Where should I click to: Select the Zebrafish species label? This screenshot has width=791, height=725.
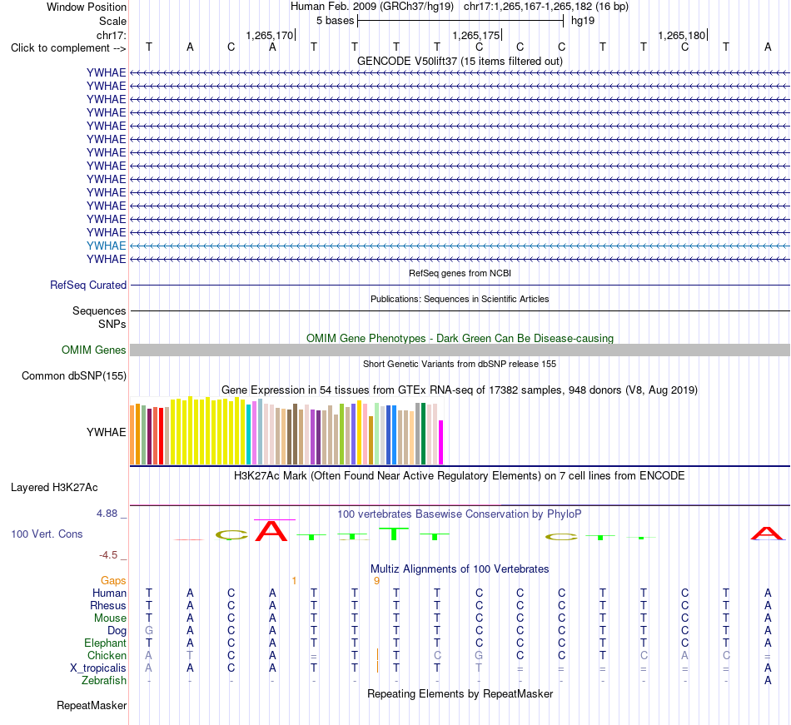[x=104, y=680]
